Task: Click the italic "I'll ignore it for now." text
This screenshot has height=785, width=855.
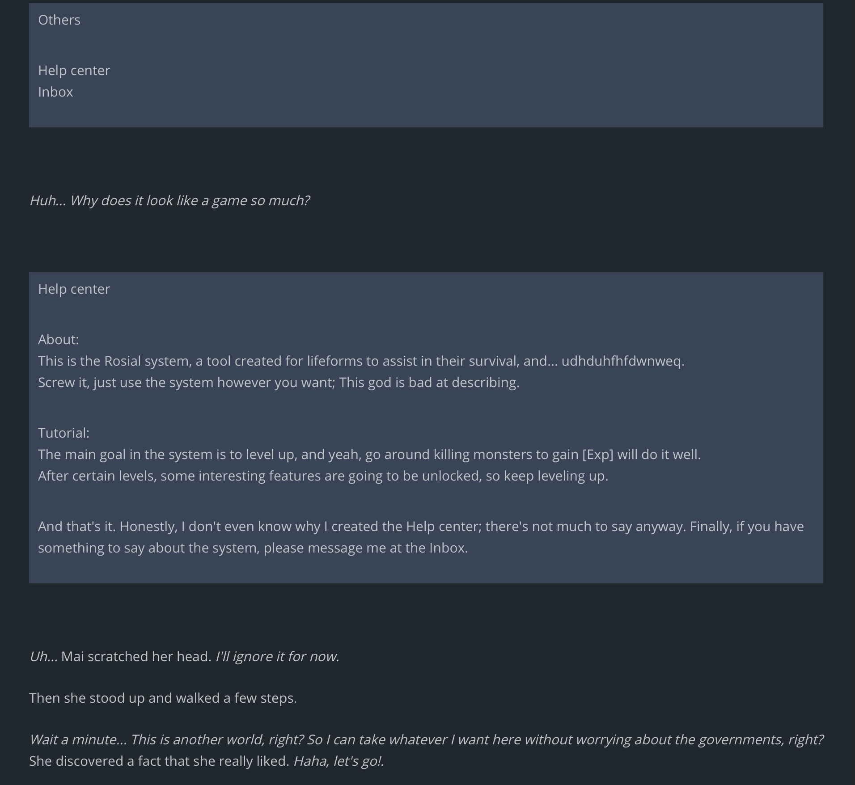Action: click(277, 657)
